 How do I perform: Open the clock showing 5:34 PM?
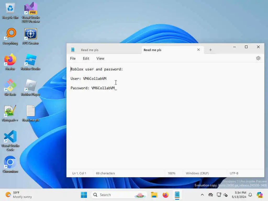(239, 195)
